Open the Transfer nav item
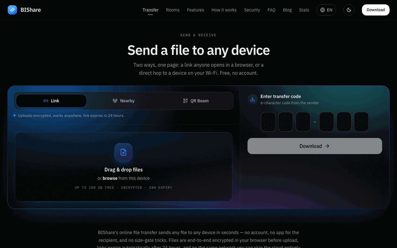 point(150,10)
